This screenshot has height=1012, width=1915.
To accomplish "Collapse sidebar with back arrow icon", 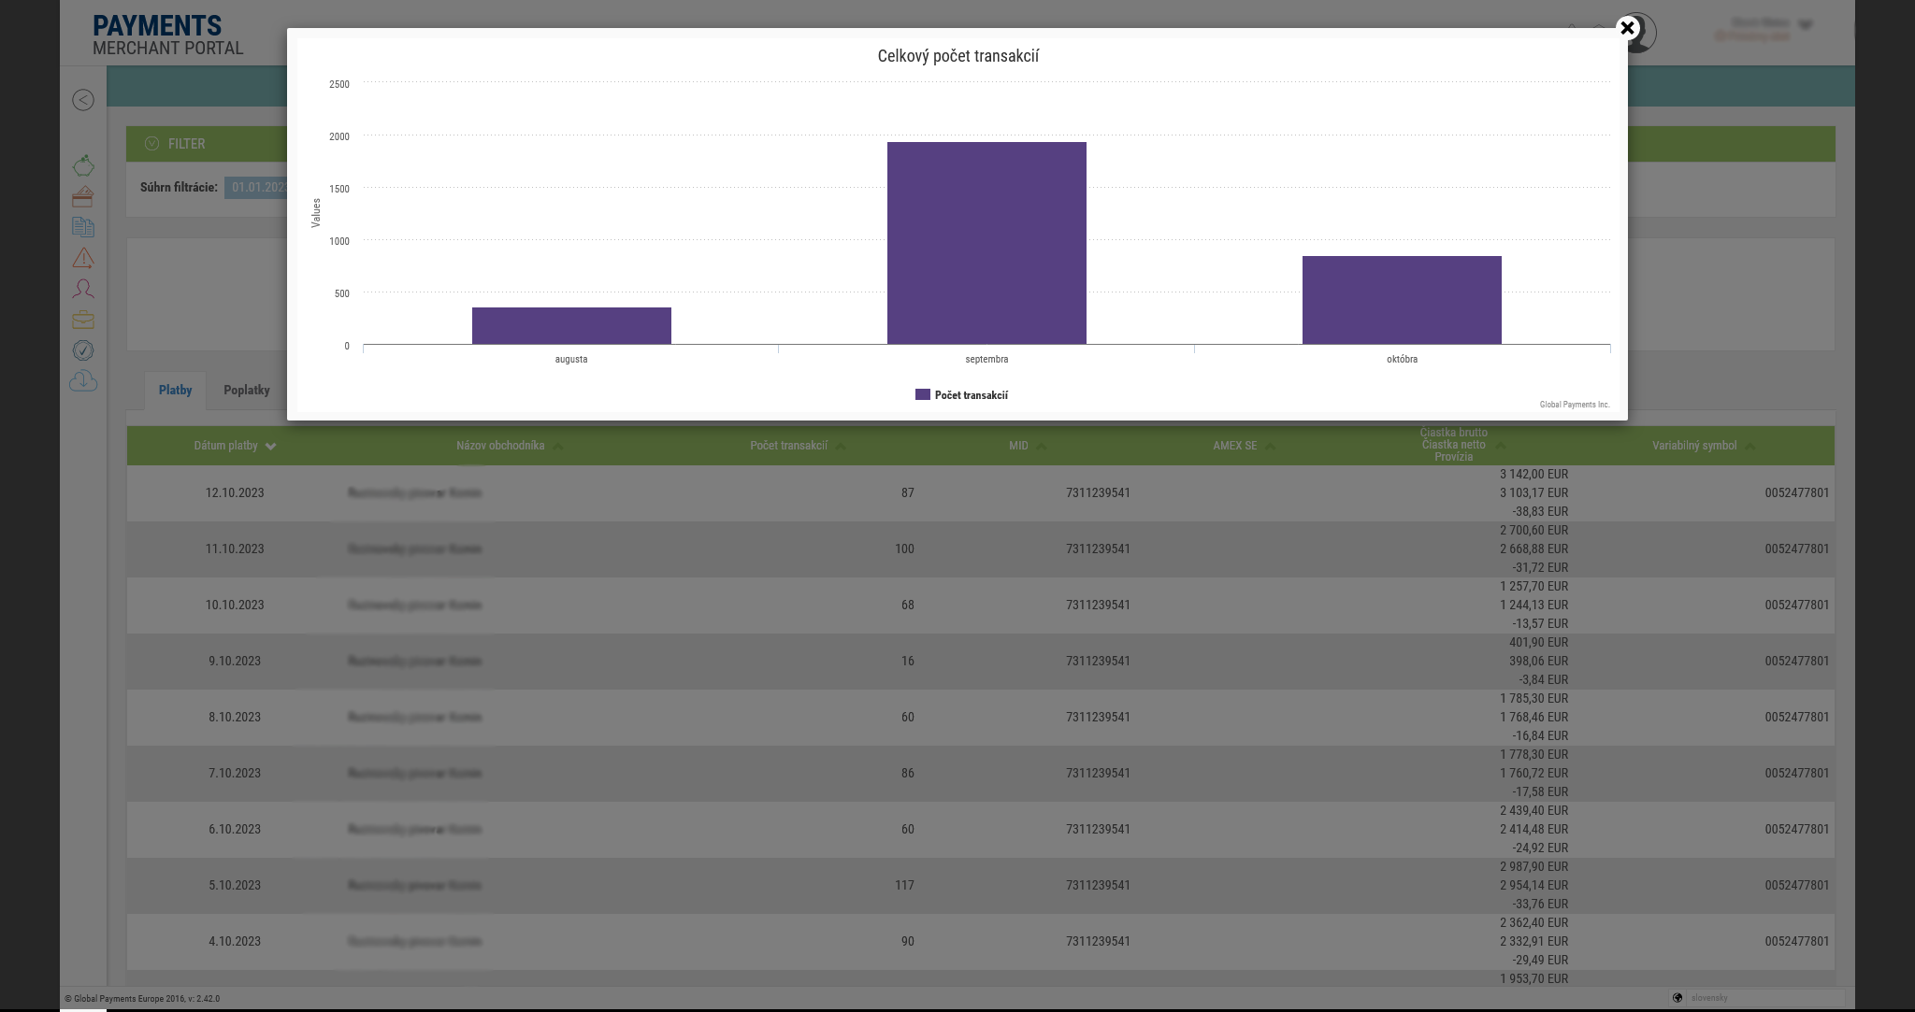I will point(83,100).
